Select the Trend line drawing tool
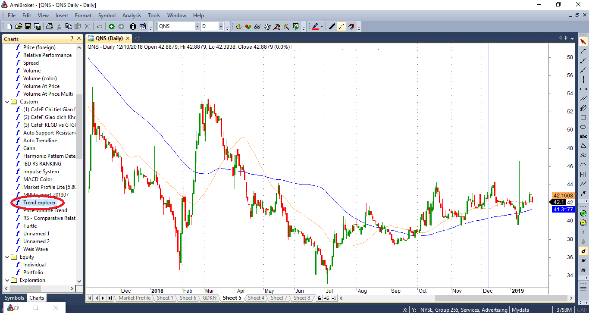589x313 pixels. point(583,51)
